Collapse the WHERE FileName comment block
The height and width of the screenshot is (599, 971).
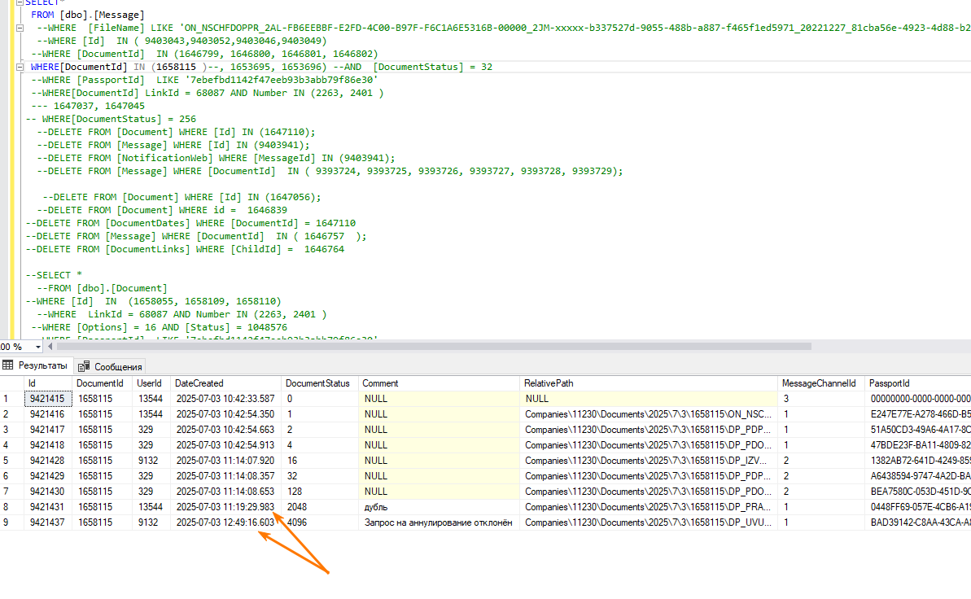click(20, 28)
